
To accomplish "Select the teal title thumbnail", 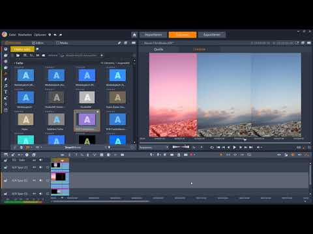I will tap(25, 140).
